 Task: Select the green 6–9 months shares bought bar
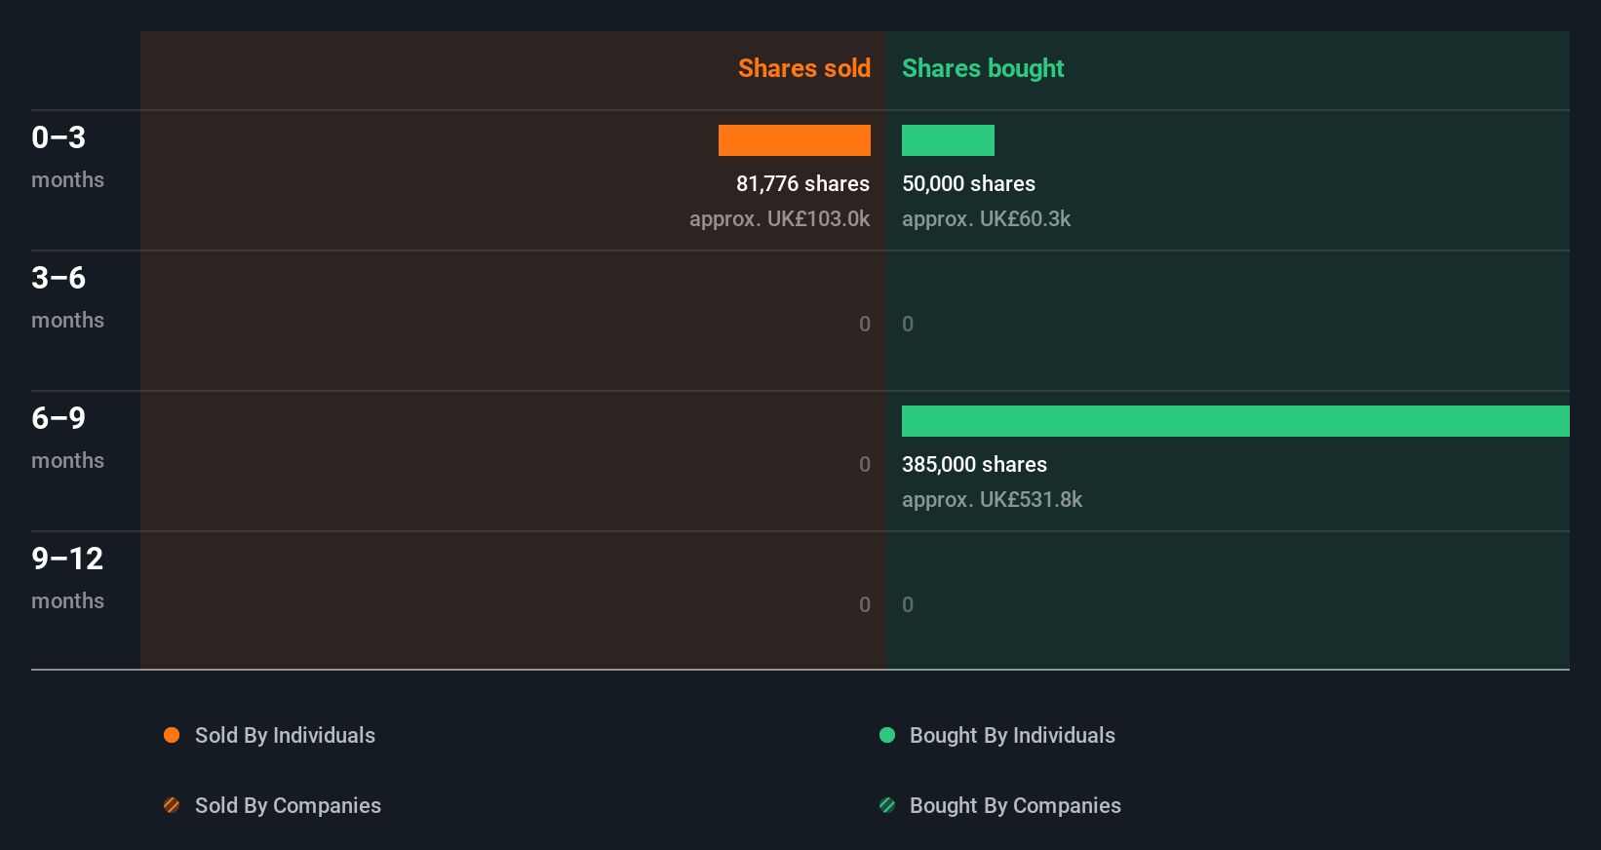tap(1235, 421)
